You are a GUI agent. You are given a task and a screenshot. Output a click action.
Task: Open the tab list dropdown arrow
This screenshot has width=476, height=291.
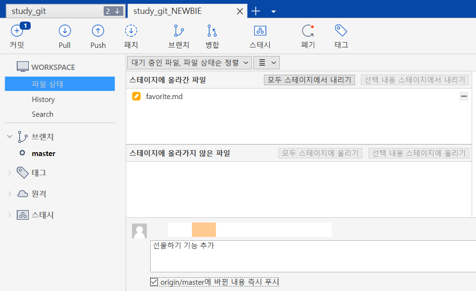pos(274,11)
